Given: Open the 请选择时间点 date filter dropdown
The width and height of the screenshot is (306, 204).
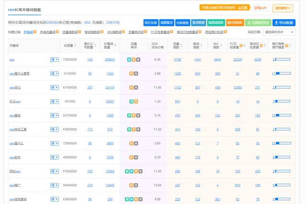Looking at the screenshot, I should (x=279, y=32).
